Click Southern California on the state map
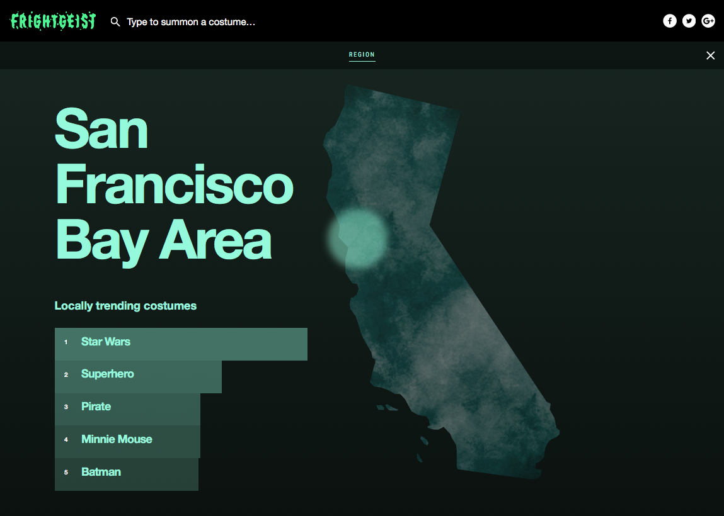The height and width of the screenshot is (516, 724). point(498,409)
